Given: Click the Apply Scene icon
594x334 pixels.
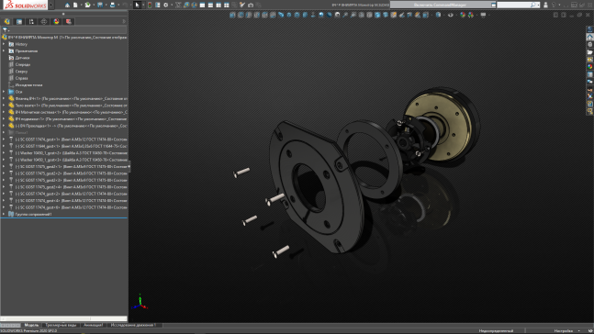Looking at the screenshot, I should tap(471, 16).
